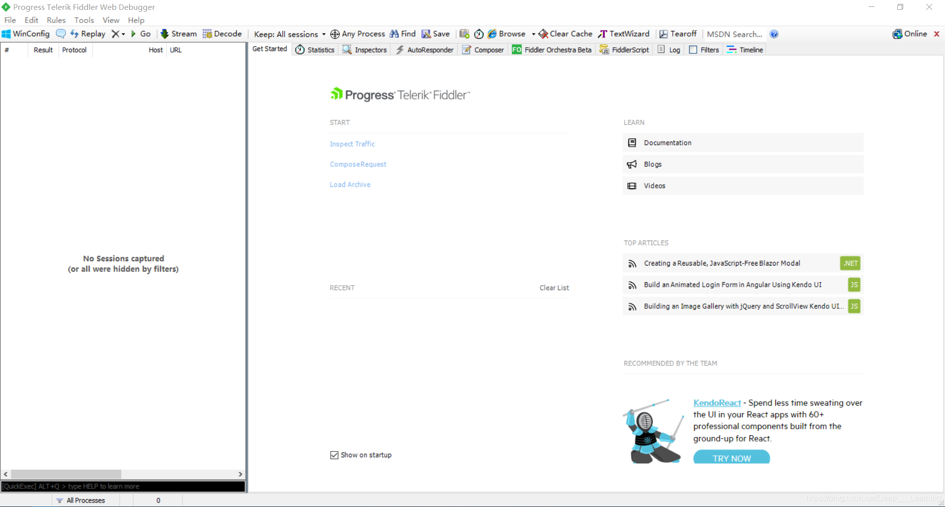The height and width of the screenshot is (507, 945).
Task: Switch to the Timeline tab
Action: (x=745, y=50)
